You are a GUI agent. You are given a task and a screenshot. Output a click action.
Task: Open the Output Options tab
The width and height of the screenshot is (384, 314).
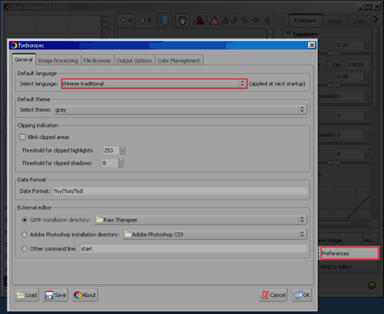click(x=134, y=61)
